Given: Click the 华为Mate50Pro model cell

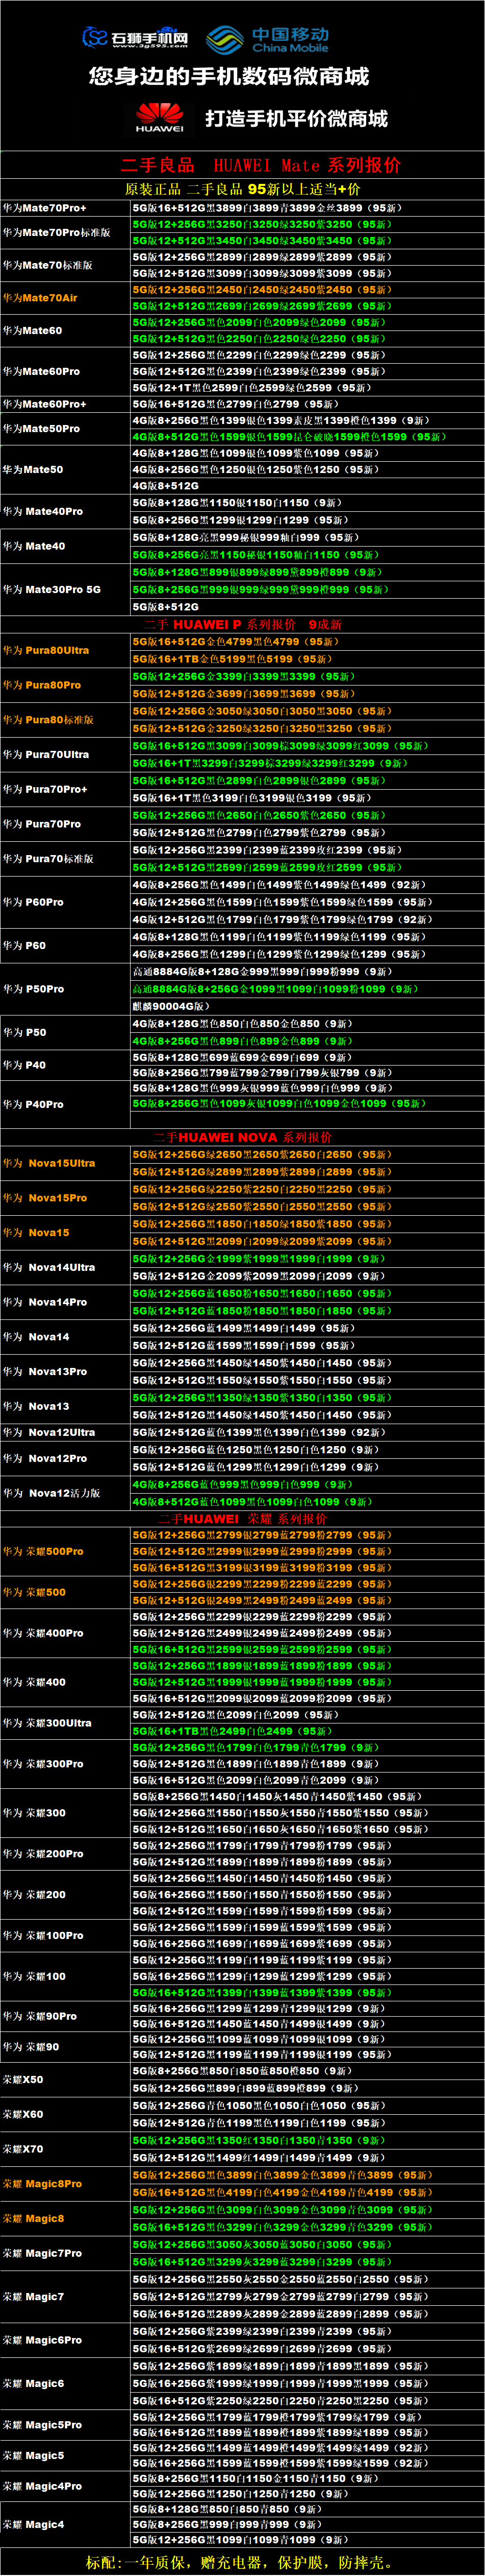Looking at the screenshot, I should [x=66, y=428].
